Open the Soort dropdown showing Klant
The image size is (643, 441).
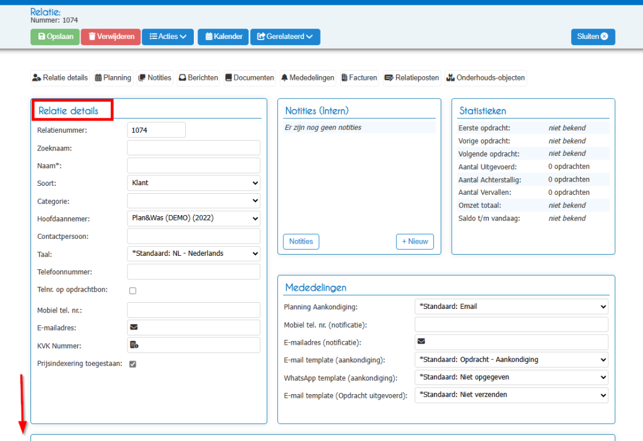point(194,183)
